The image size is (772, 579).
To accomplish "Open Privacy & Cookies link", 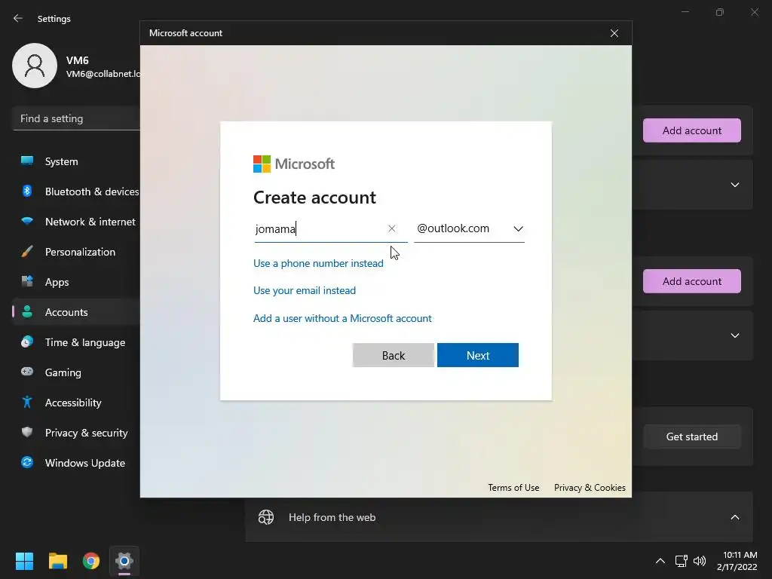I will (590, 488).
